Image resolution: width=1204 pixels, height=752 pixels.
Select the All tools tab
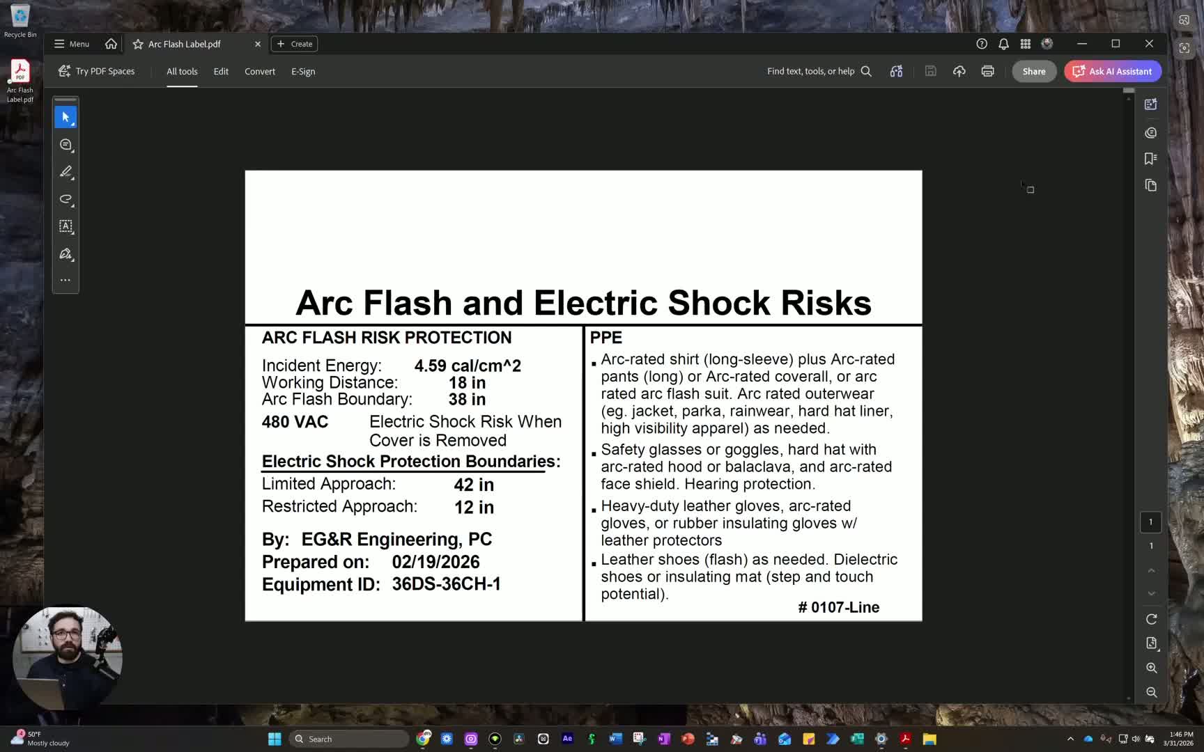182,71
